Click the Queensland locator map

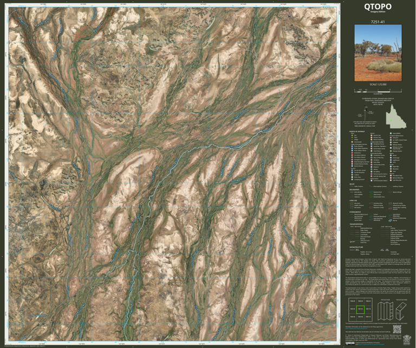pos(396,116)
